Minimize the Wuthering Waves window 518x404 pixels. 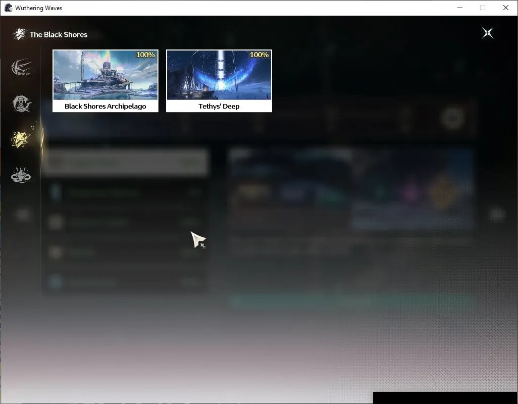(460, 8)
